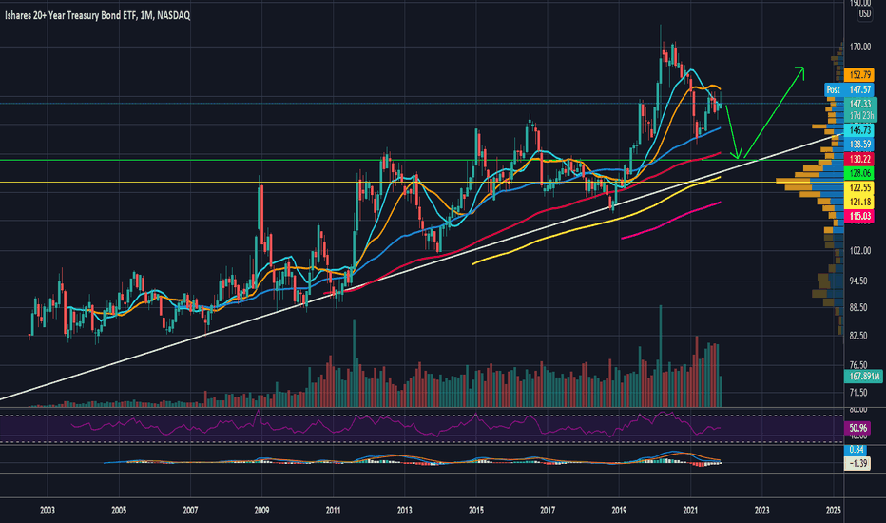
Task: Click the 102.00 price axis tick
Action: [x=860, y=250]
